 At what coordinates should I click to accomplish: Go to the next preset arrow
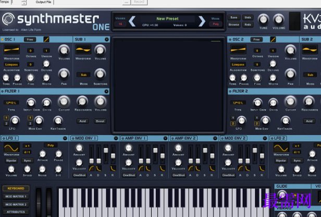[202, 21]
